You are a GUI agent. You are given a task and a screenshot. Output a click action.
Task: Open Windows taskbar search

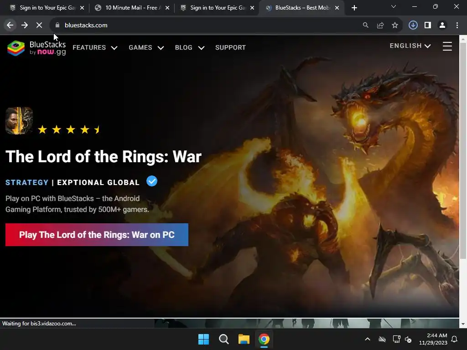223,339
